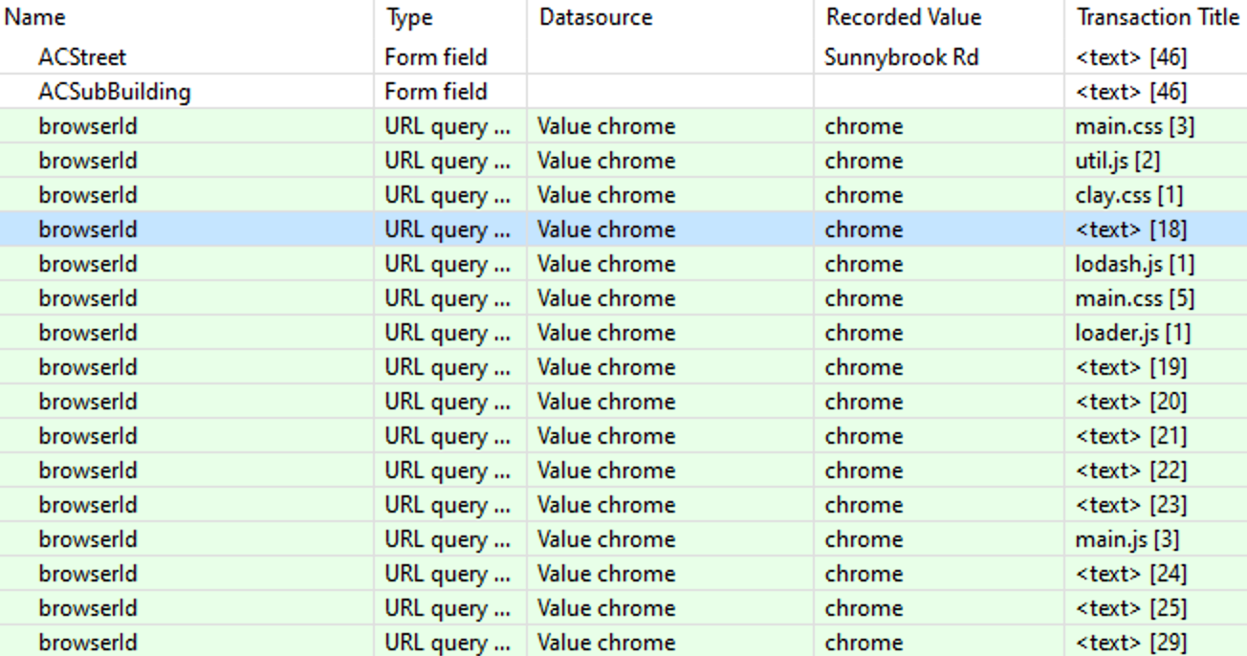This screenshot has width=1247, height=656.
Task: Click Value chrome datasource in loader.js [1] row
Action: [x=606, y=333]
